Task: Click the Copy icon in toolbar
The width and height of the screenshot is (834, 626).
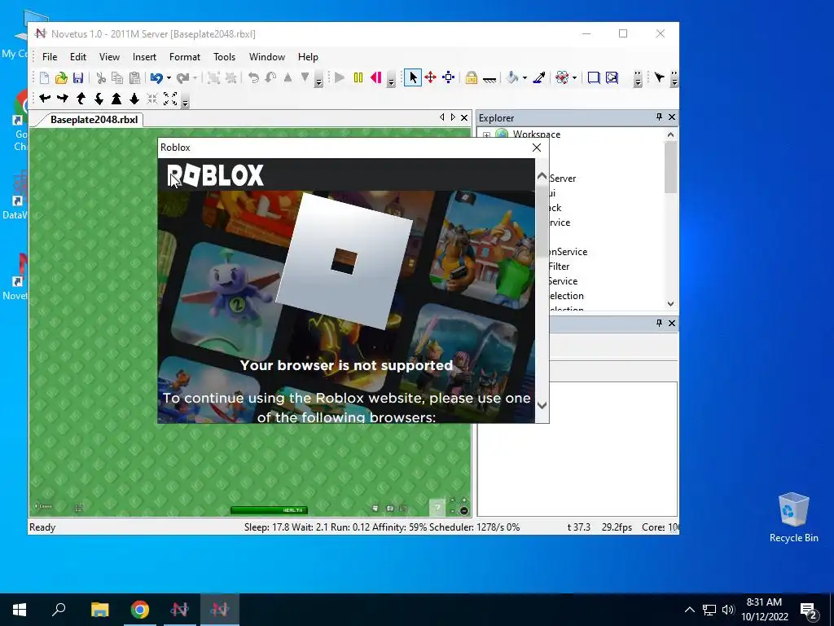Action: tap(117, 77)
